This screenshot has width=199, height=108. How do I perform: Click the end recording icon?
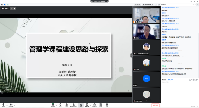[x=87, y=105]
